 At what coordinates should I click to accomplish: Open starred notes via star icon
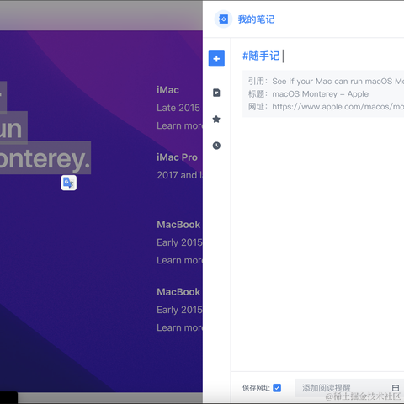pyautogui.click(x=216, y=119)
